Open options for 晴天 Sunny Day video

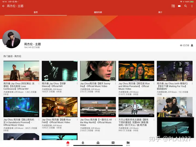pos(115,83)
